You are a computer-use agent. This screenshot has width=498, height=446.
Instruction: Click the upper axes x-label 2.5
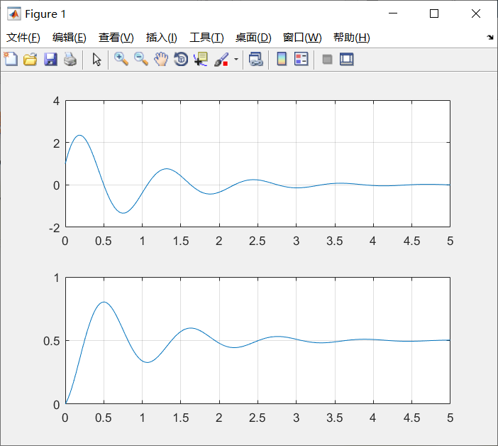pyautogui.click(x=258, y=241)
